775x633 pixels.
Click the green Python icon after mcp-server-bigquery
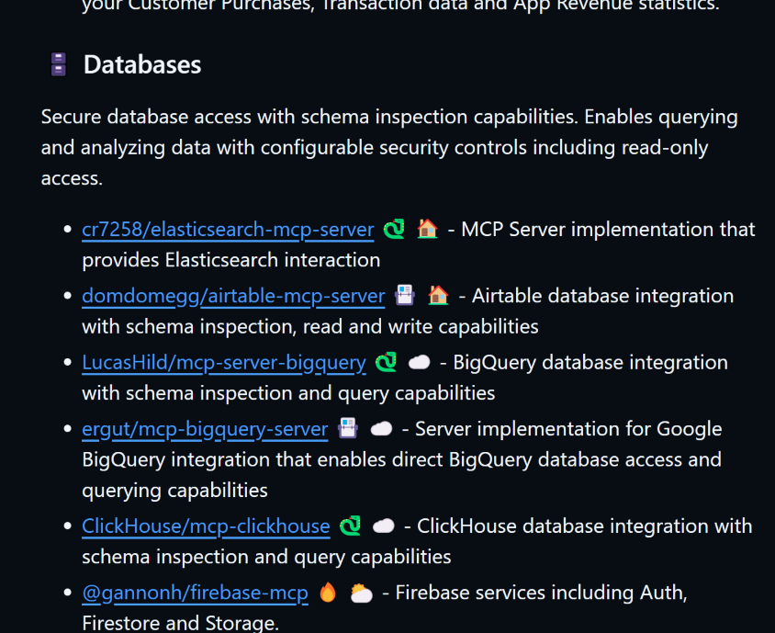pyautogui.click(x=386, y=363)
